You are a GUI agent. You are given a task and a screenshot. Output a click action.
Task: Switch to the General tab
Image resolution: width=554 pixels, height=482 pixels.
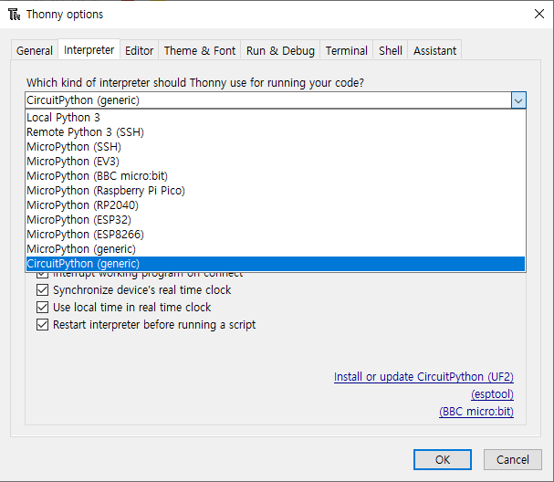[x=35, y=50]
